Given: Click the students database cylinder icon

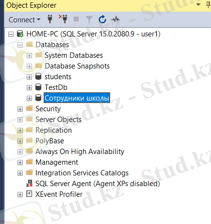Looking at the screenshot, I should 38,76.
